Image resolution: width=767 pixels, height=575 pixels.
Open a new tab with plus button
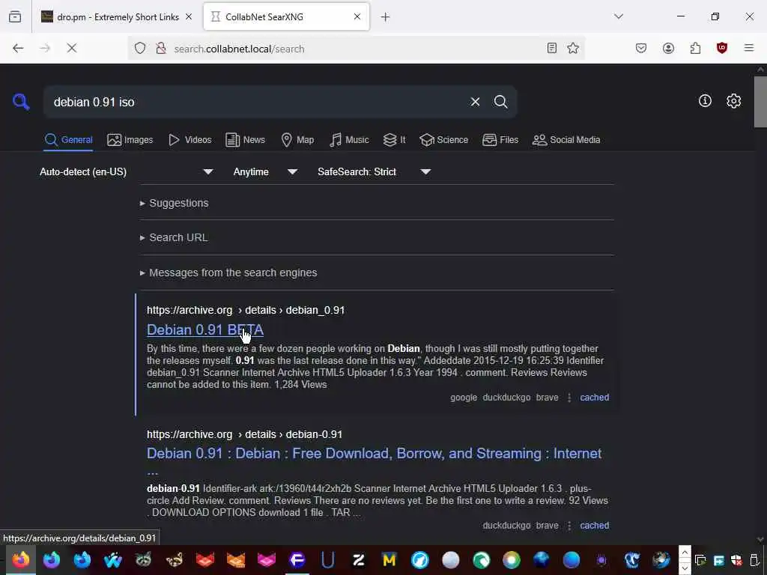[386, 17]
